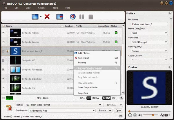Image resolution: width=174 pixels, height=120 pixels.
Task: Click the Open destination button
Action: point(118,110)
